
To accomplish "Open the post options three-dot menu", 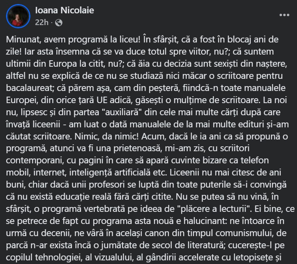I will (x=284, y=15).
